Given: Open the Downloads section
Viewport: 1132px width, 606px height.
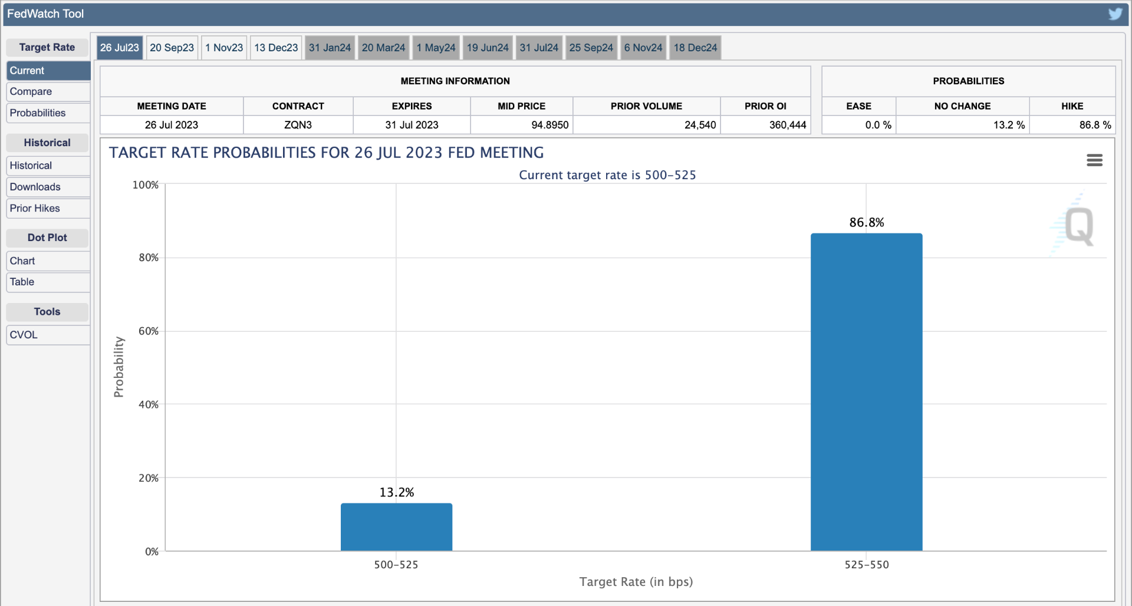Looking at the screenshot, I should pos(48,187).
